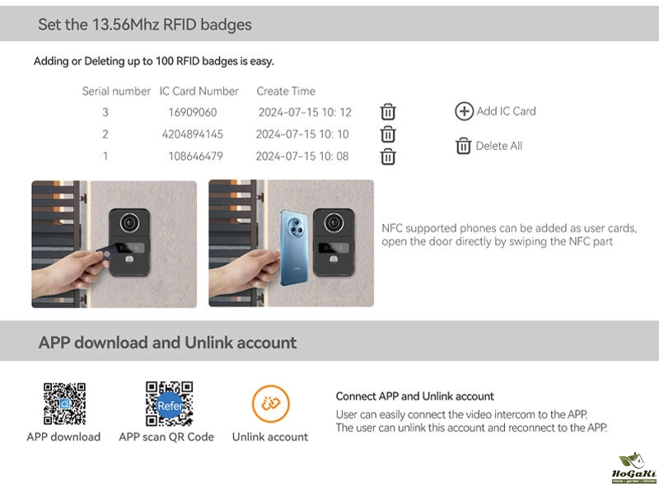Select the Unlink account label
The height and width of the screenshot is (495, 659).
click(270, 437)
